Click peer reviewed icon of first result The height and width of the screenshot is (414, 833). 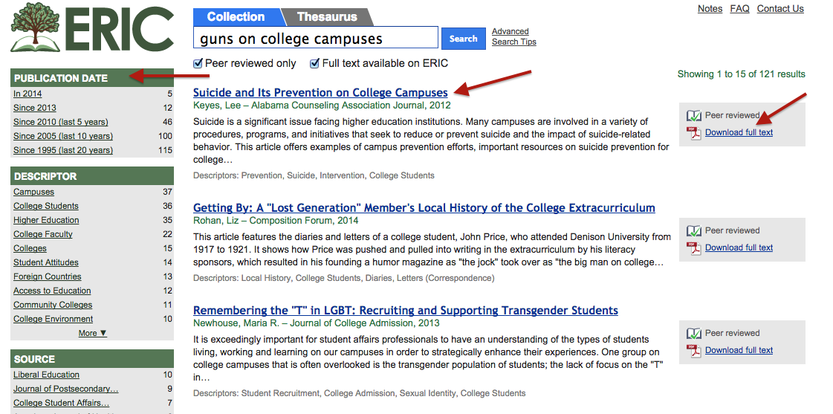[x=694, y=116]
